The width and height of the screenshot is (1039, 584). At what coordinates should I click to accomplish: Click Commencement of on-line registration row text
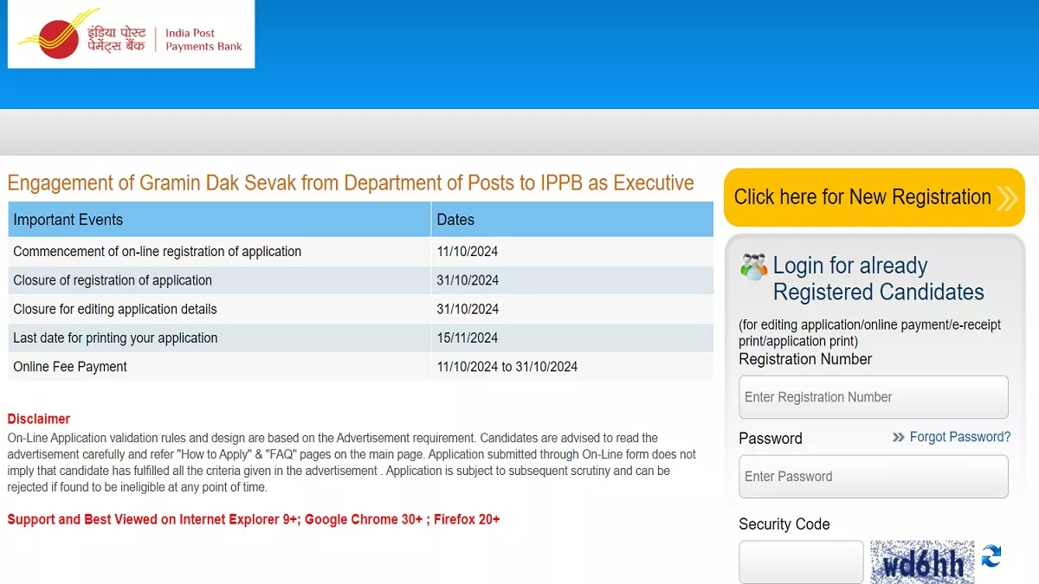point(158,252)
